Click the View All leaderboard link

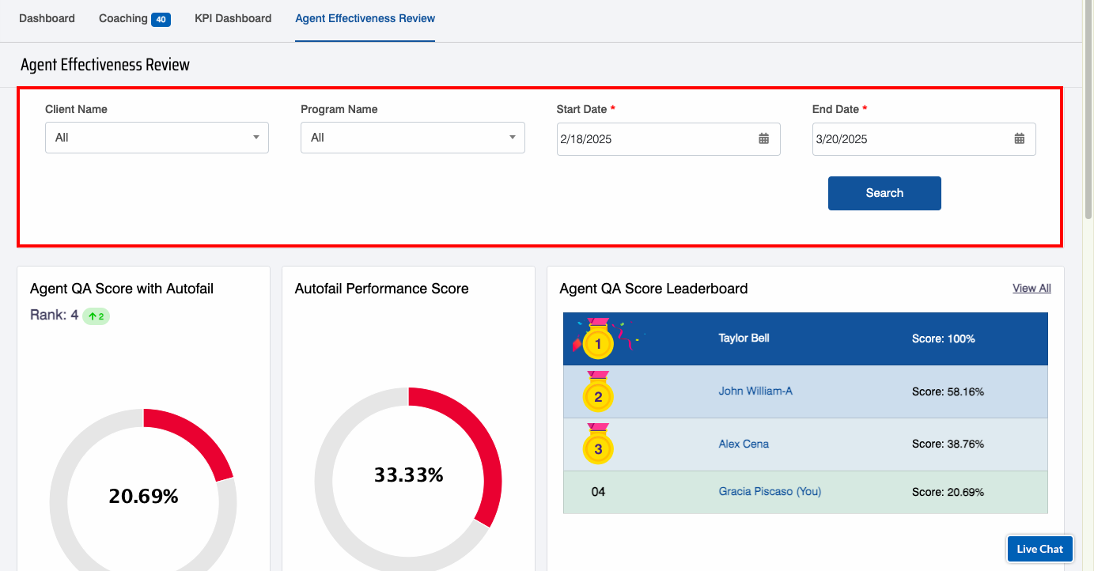(x=1032, y=289)
